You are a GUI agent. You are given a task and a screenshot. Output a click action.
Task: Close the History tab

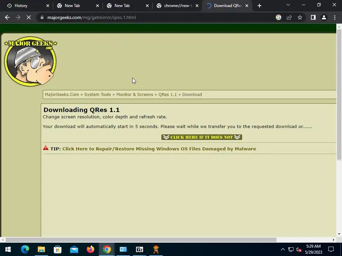pyautogui.click(x=48, y=6)
